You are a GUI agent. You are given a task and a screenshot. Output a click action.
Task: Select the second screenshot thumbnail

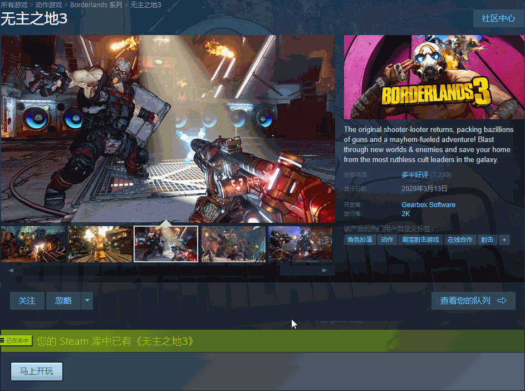[x=100, y=244]
